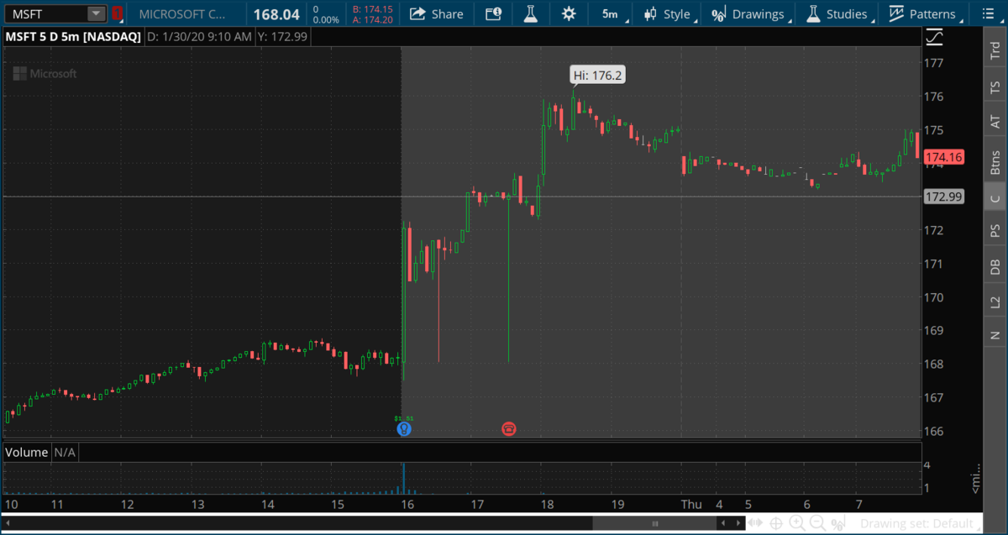Click the Share button
1008x535 pixels.
(x=436, y=13)
